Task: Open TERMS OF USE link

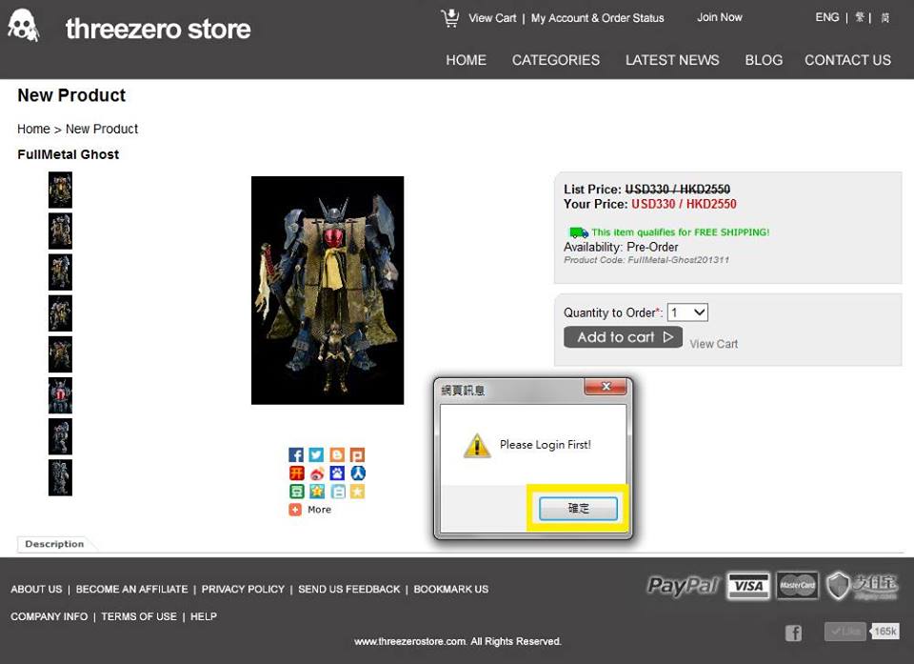Action: point(139,616)
